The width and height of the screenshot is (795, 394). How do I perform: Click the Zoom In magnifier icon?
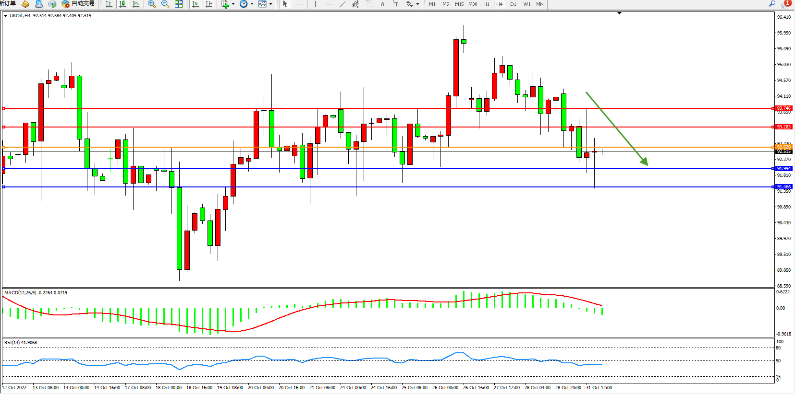click(152, 4)
